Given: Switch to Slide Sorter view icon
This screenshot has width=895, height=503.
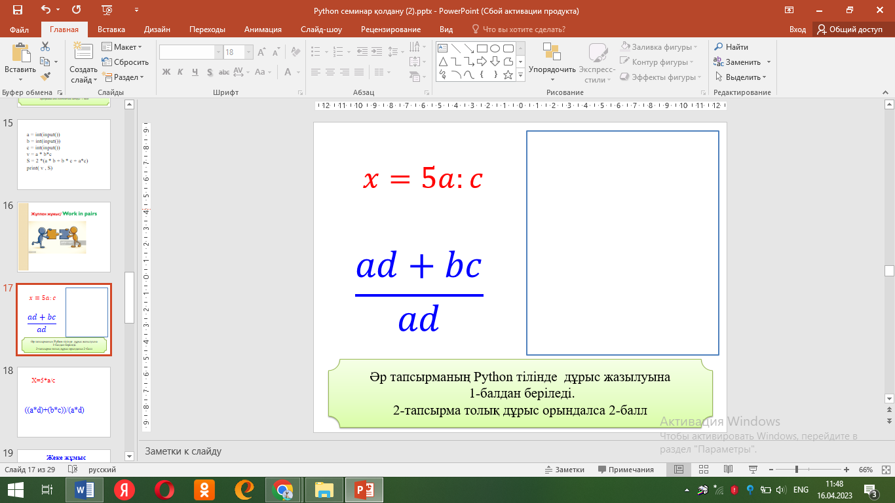Looking at the screenshot, I should [703, 470].
